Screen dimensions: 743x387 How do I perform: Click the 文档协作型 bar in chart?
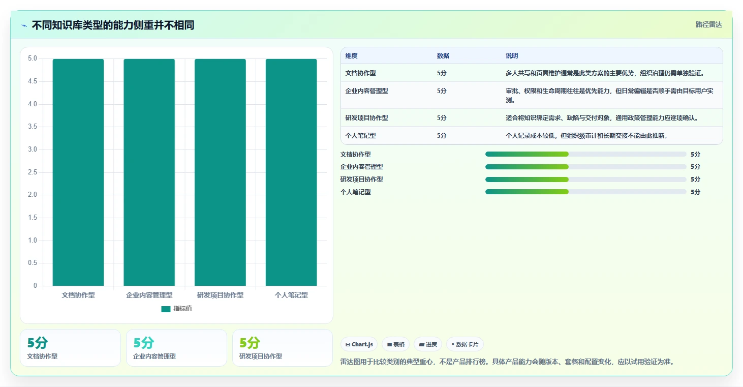click(x=78, y=172)
